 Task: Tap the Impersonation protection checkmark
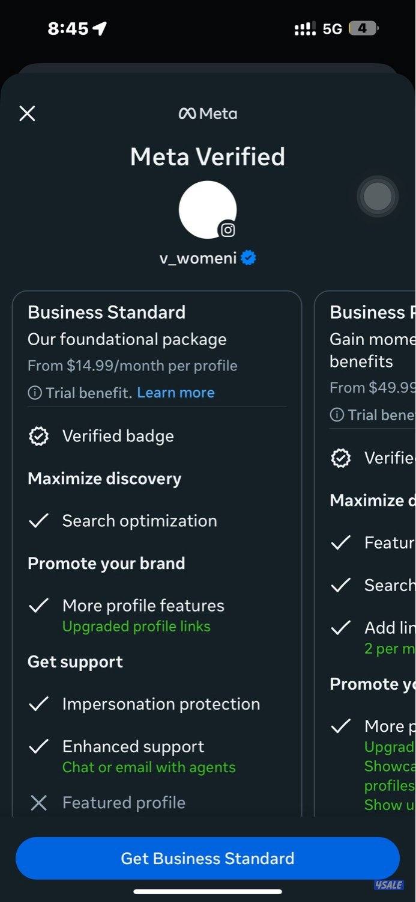pos(38,704)
